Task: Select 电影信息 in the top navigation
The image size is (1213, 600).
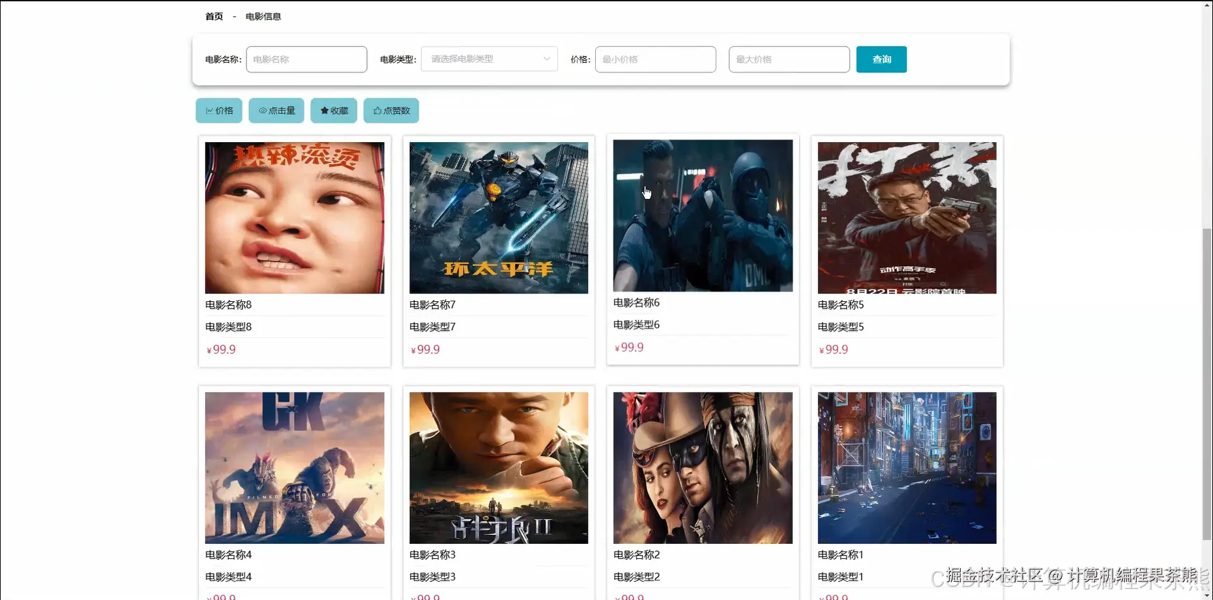Action: [263, 16]
